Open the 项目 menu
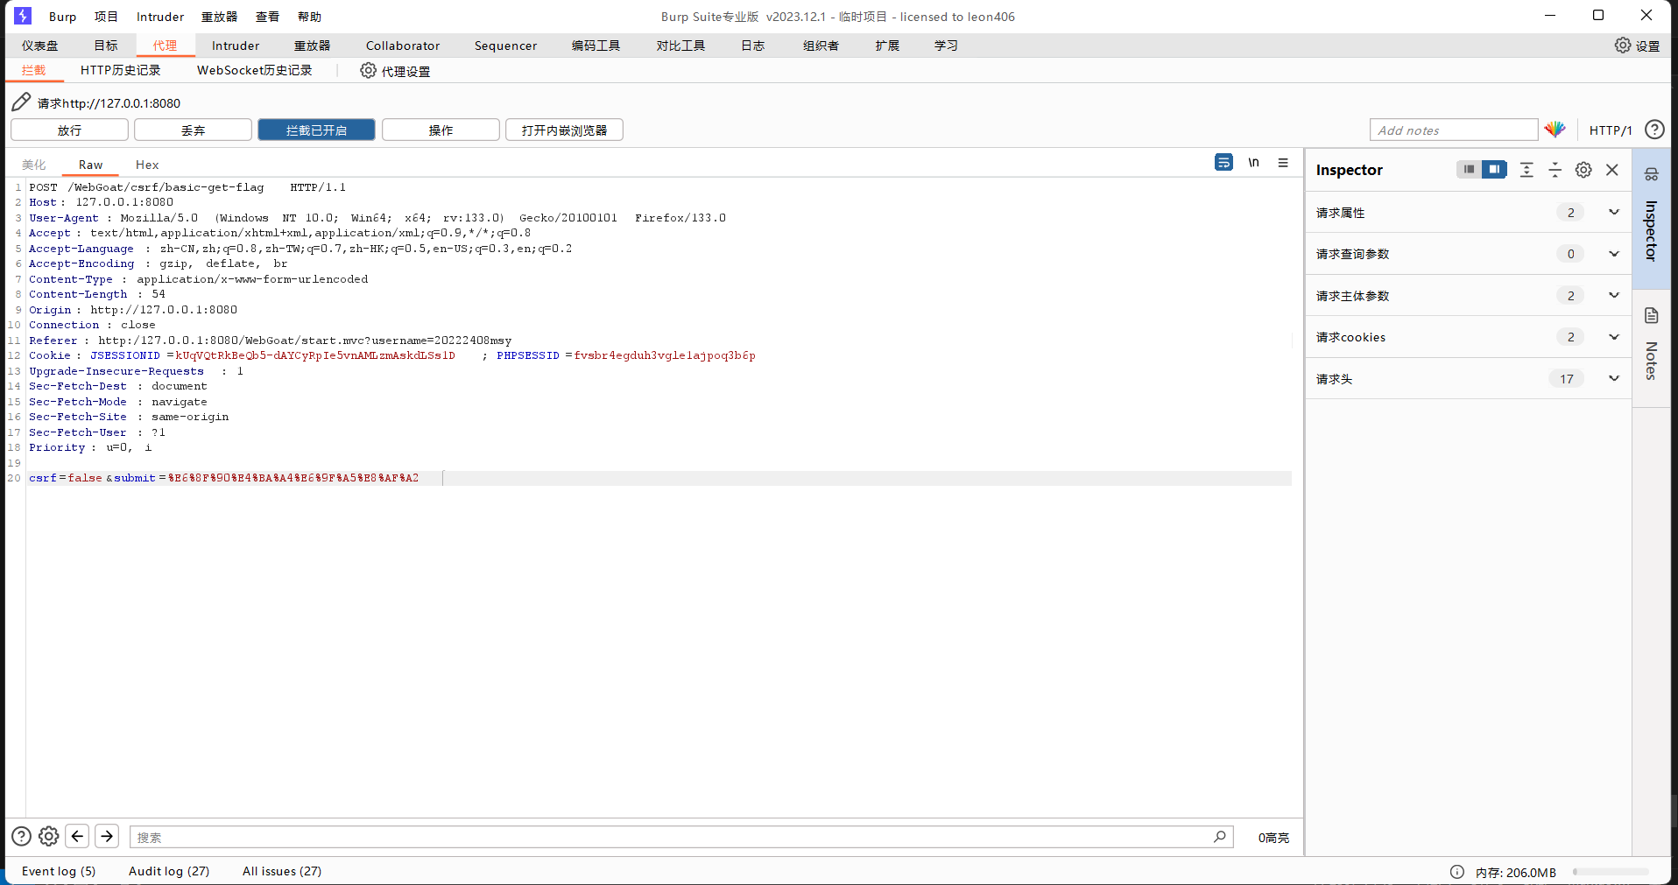 click(x=106, y=17)
